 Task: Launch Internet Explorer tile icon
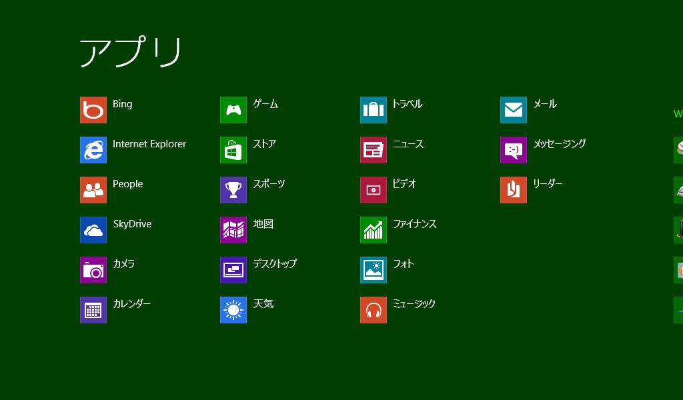tap(93, 150)
